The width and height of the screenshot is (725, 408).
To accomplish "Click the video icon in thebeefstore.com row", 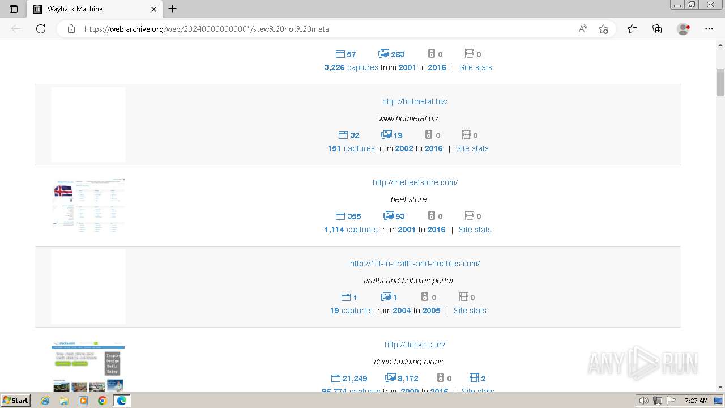I will 470,216.
